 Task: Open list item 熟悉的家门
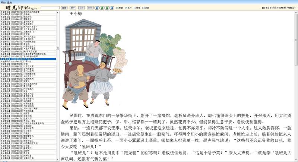28,32
